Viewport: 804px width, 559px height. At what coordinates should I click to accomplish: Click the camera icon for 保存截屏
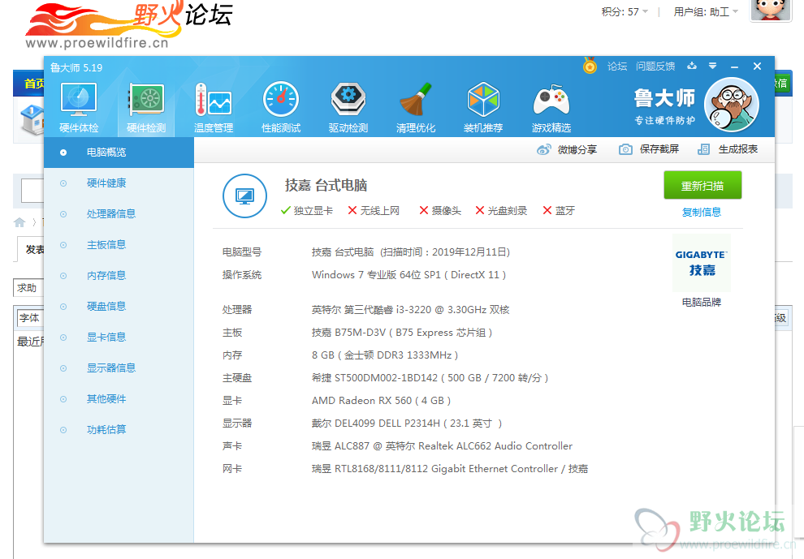pos(625,149)
